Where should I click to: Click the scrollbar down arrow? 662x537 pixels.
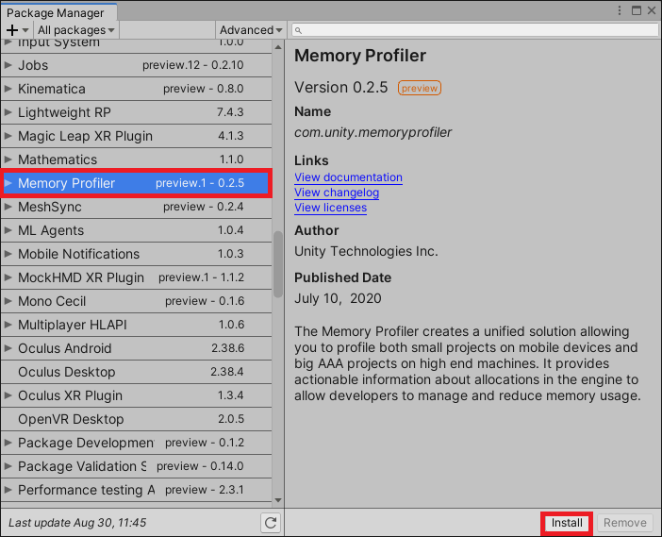(278, 500)
